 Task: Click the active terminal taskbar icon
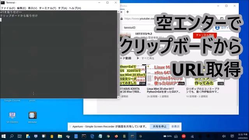(x=132, y=136)
